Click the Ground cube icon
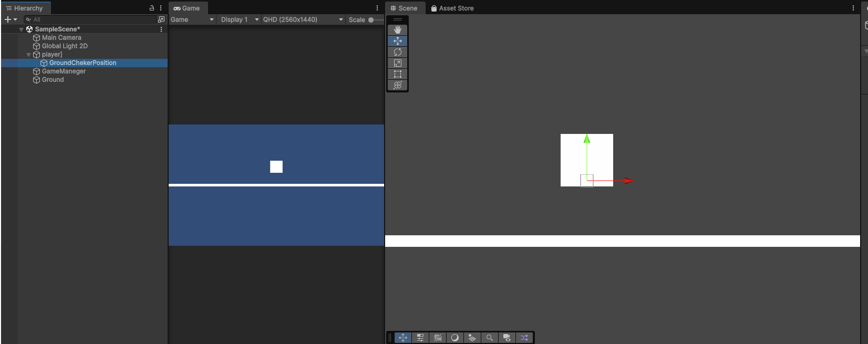Viewport: 868px width, 344px height. (36, 80)
